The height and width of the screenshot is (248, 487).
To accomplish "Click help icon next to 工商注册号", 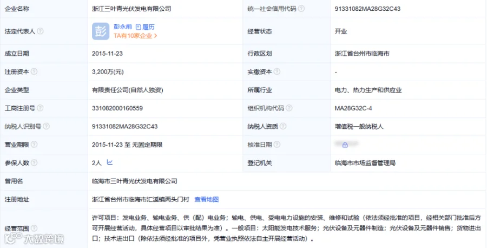I will click(40, 108).
